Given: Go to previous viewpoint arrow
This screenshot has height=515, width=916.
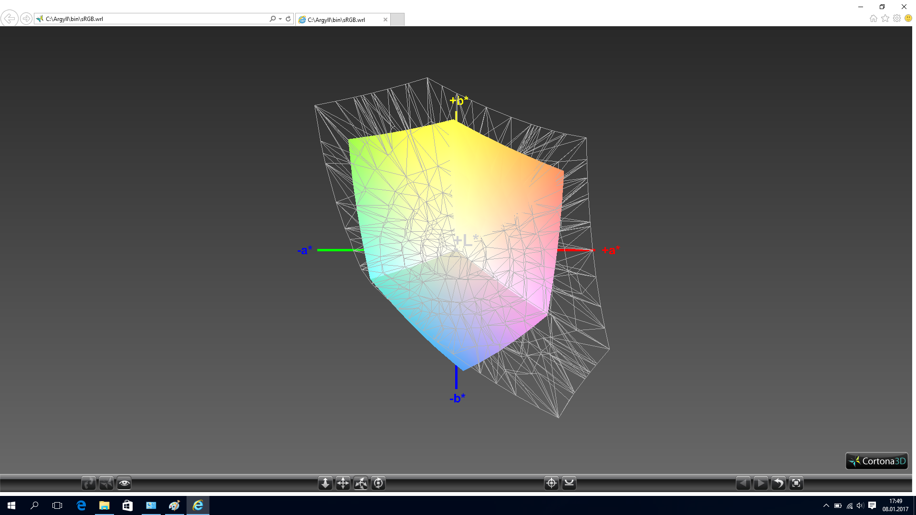Looking at the screenshot, I should [x=743, y=483].
